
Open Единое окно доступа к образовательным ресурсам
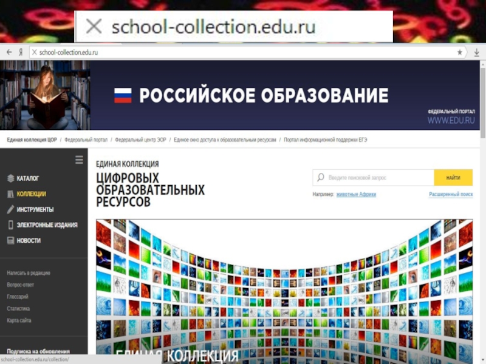pos(225,140)
